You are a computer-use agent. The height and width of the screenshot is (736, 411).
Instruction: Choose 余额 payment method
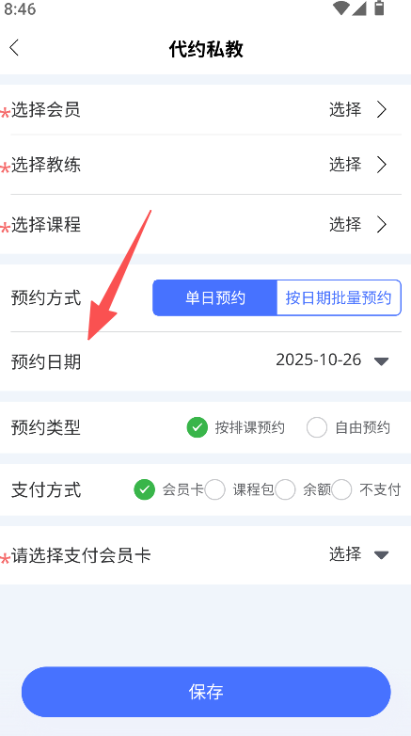pyautogui.click(x=285, y=490)
